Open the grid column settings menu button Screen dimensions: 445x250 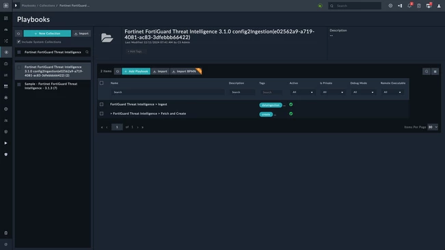click(x=435, y=72)
